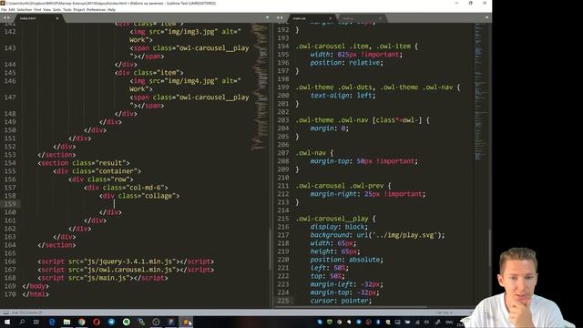Click '.owl-nav {' selector on line 207
The width and height of the screenshot is (583, 328).
pos(314,152)
